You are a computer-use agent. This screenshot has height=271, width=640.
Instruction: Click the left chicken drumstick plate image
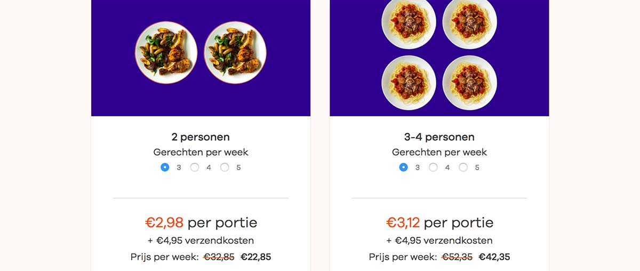coord(166,52)
